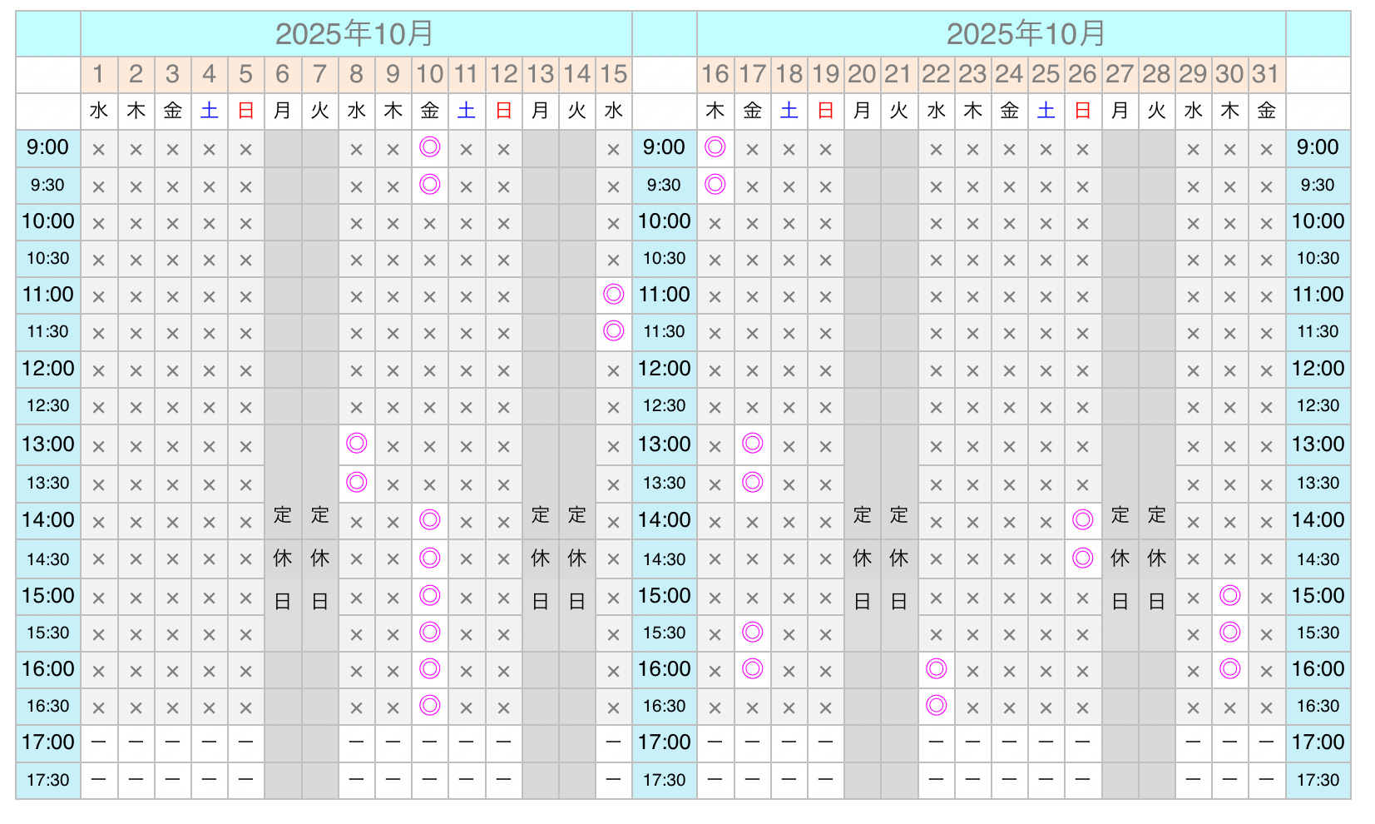This screenshot has height=824, width=1375.
Task: Choose the 14:30 opening on October 26
Action: click(x=1082, y=558)
